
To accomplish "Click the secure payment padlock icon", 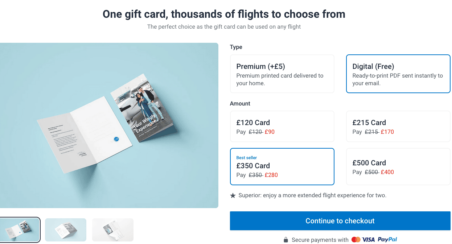I will click(286, 240).
